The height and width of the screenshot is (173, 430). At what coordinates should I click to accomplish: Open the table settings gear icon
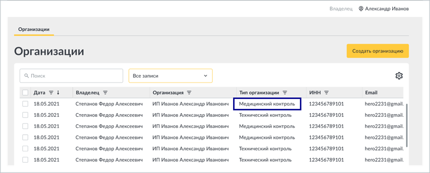[399, 75]
